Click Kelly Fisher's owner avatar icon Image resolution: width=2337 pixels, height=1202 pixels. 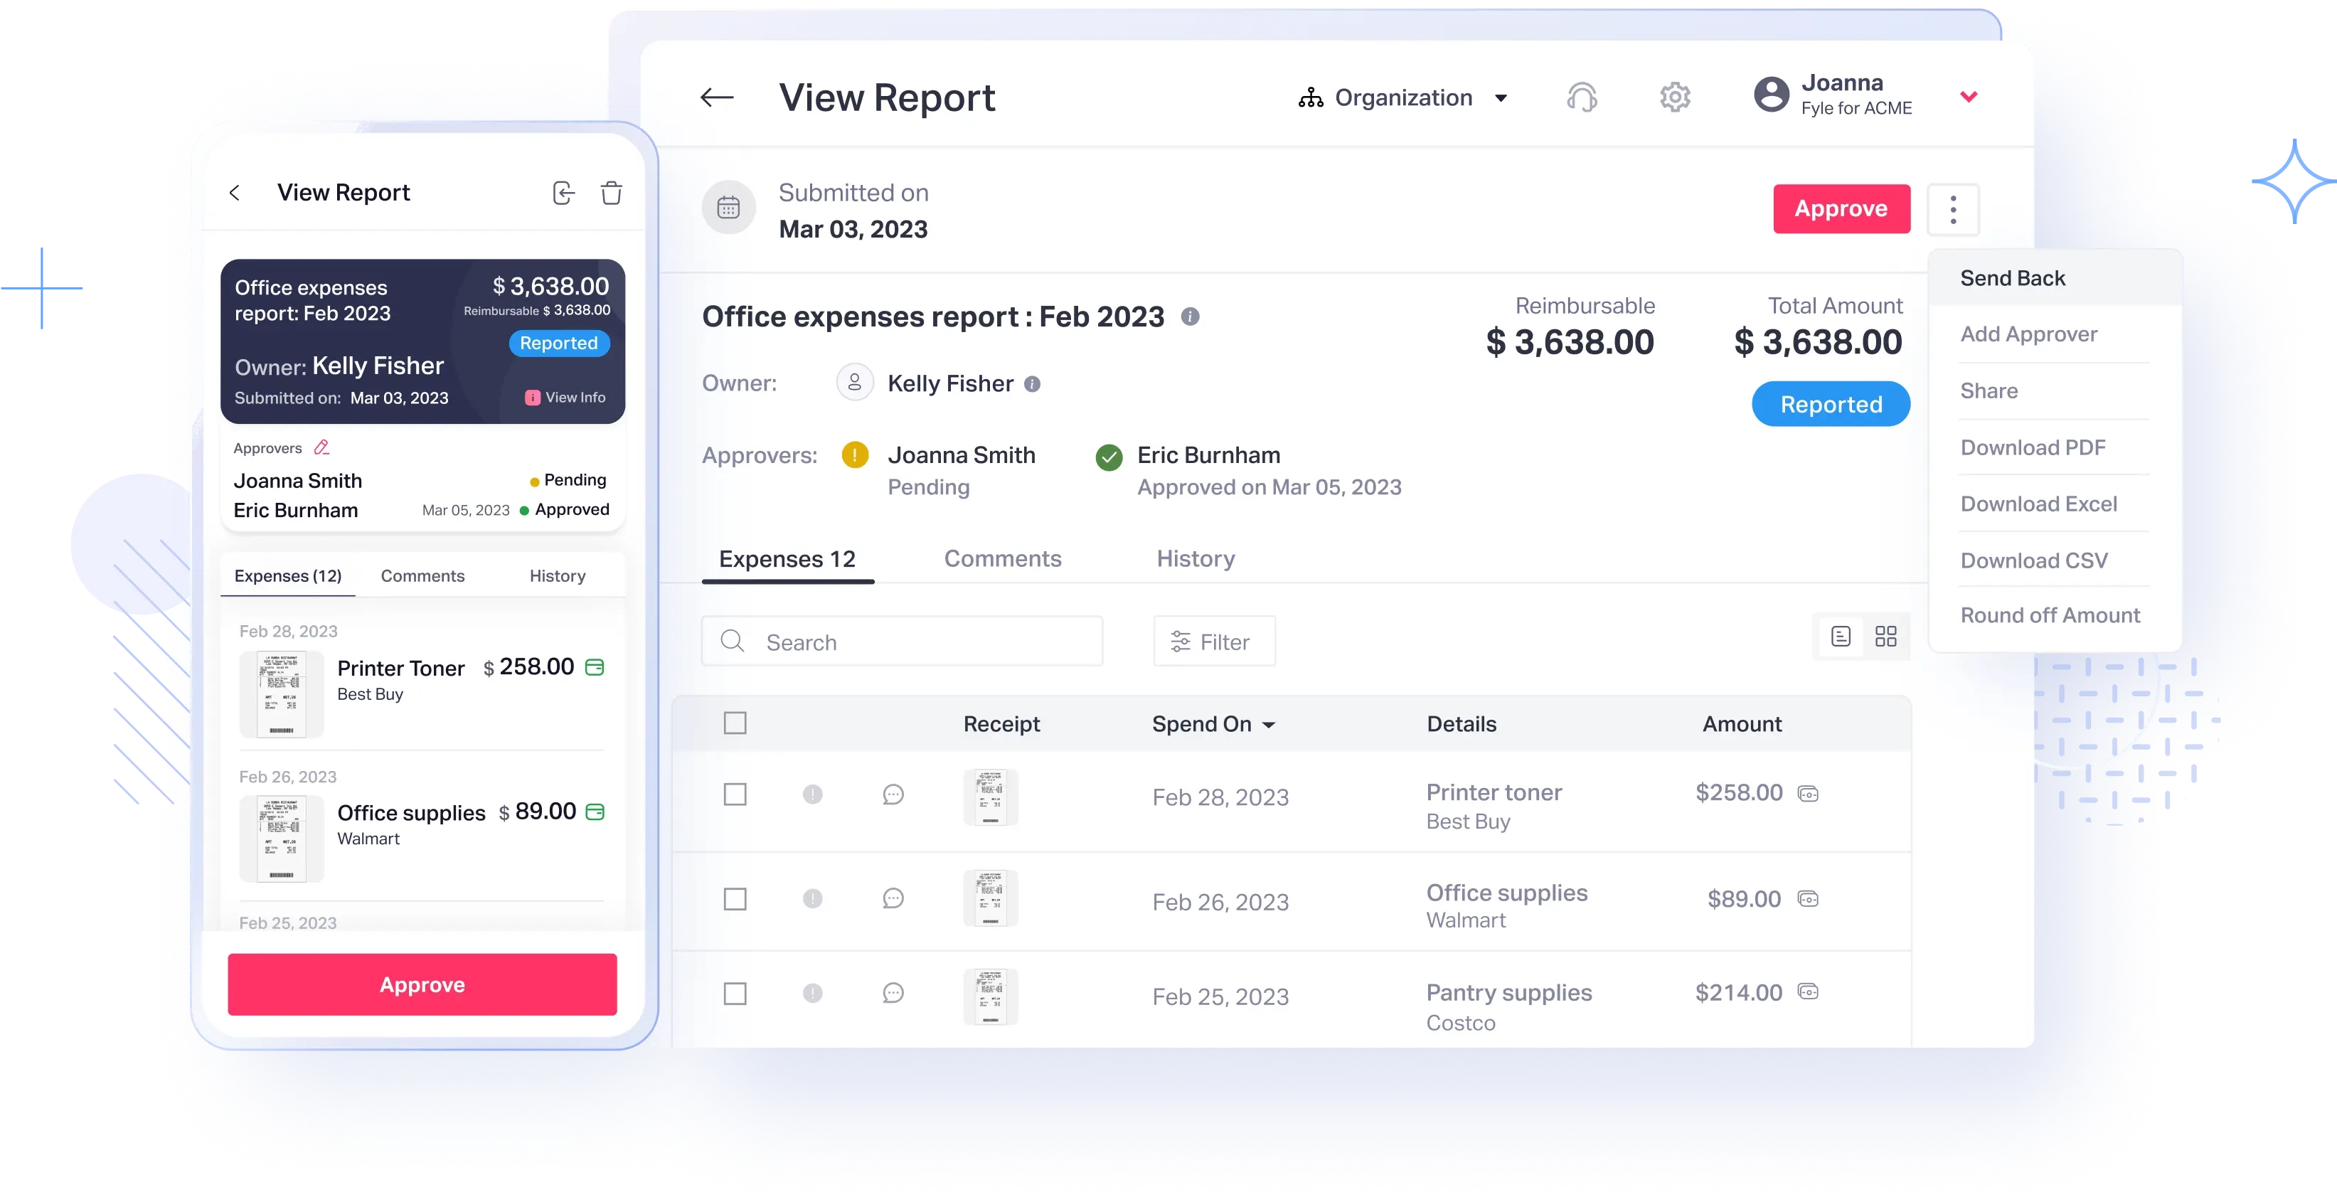click(853, 383)
